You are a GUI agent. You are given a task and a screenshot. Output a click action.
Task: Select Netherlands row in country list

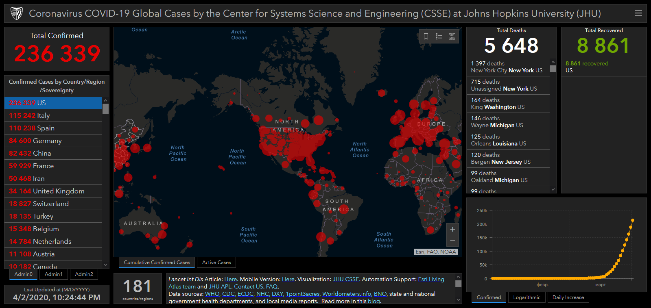coord(53,241)
